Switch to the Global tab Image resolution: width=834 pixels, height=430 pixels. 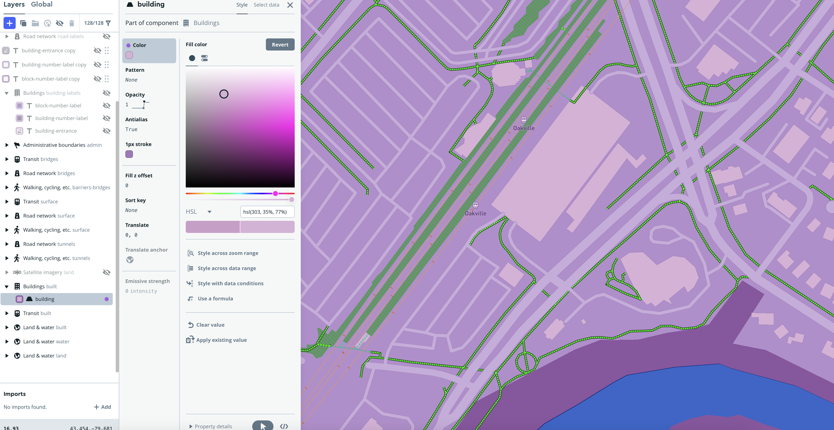click(x=41, y=5)
